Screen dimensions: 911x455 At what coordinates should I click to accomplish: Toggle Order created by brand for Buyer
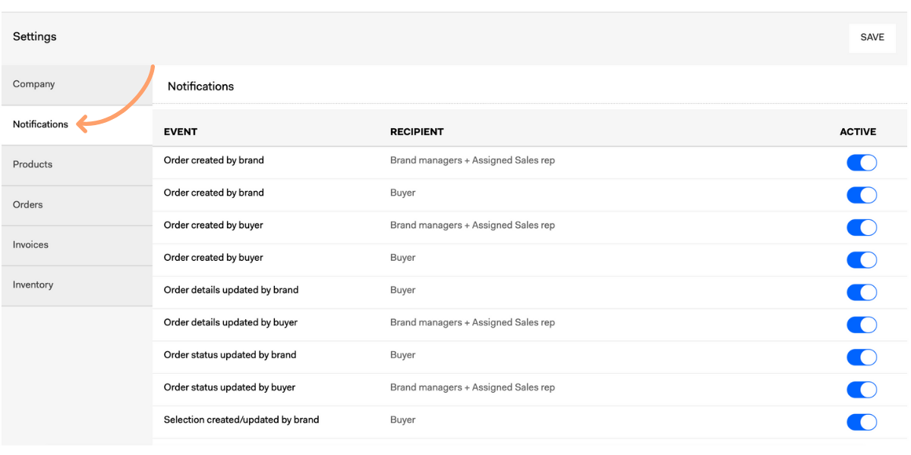(862, 195)
